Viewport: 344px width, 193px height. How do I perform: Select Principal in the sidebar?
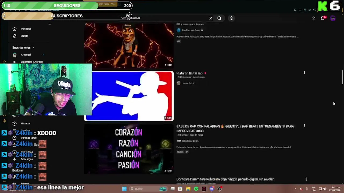26,29
